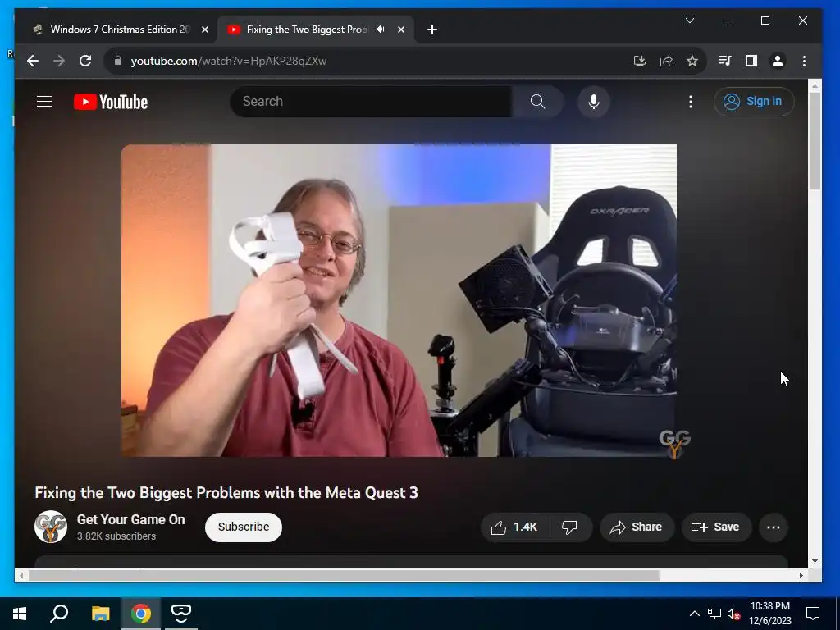View site information via the lock icon
Image resolution: width=840 pixels, height=630 pixels.
point(118,61)
